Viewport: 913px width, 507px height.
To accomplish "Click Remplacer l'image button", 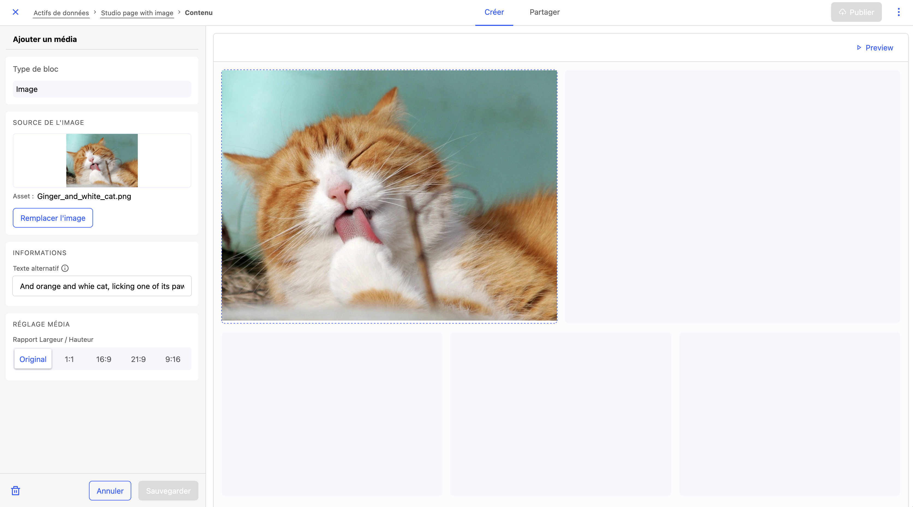I will [53, 218].
